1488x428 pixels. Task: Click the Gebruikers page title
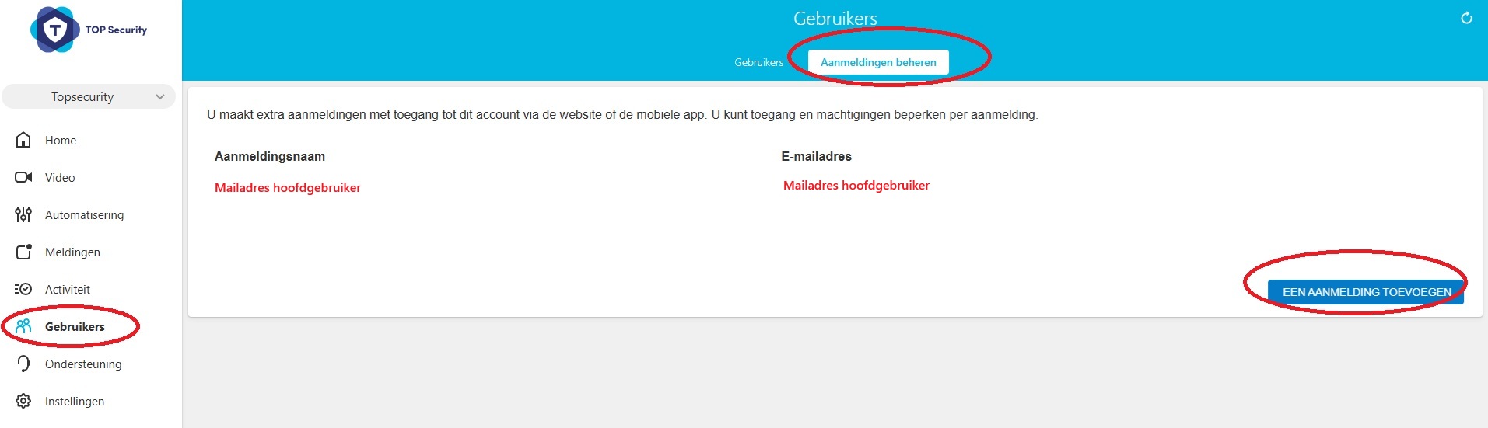(x=835, y=19)
